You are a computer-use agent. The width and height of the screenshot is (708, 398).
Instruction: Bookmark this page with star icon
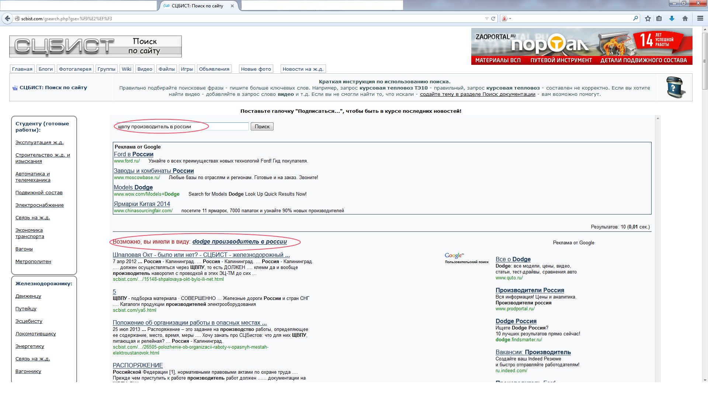648,18
